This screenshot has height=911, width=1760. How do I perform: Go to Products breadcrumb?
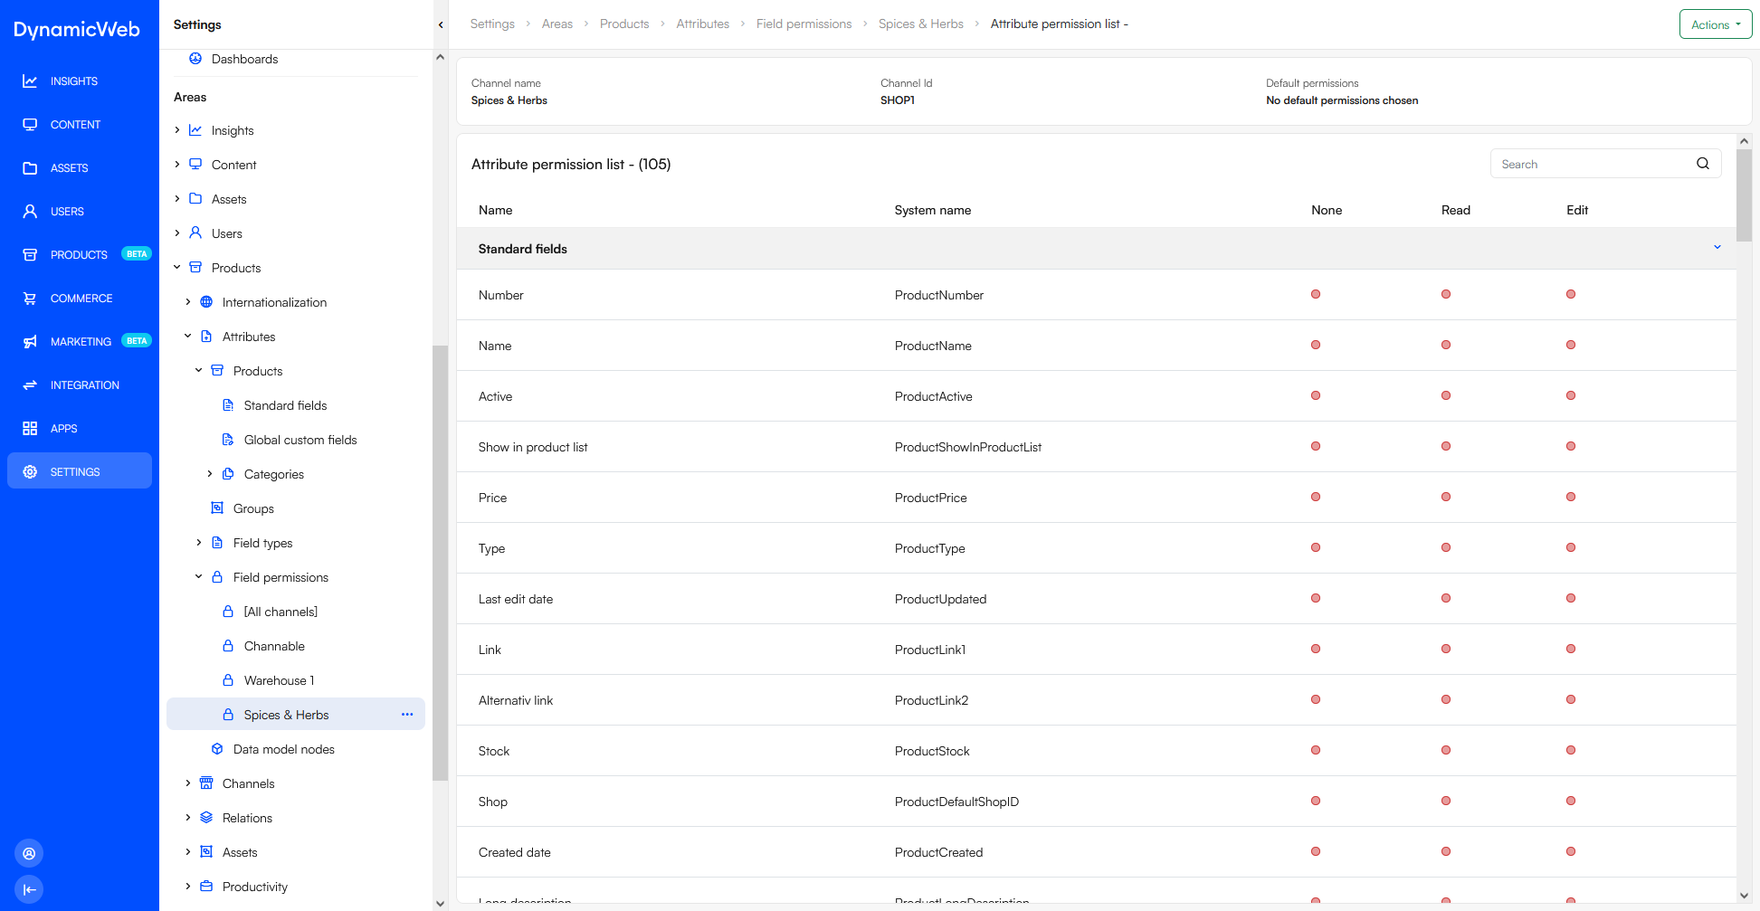[624, 24]
